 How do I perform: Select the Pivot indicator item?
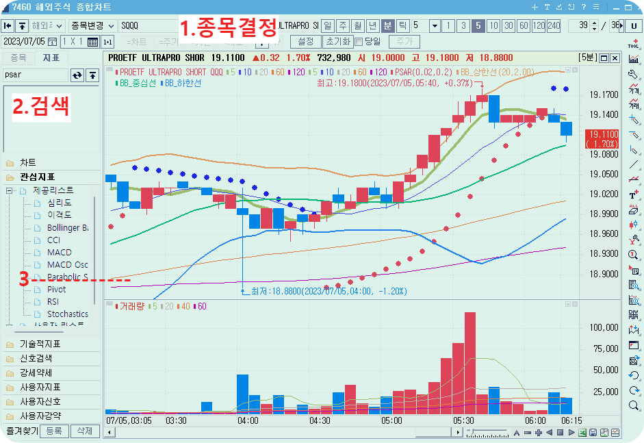[x=56, y=290]
